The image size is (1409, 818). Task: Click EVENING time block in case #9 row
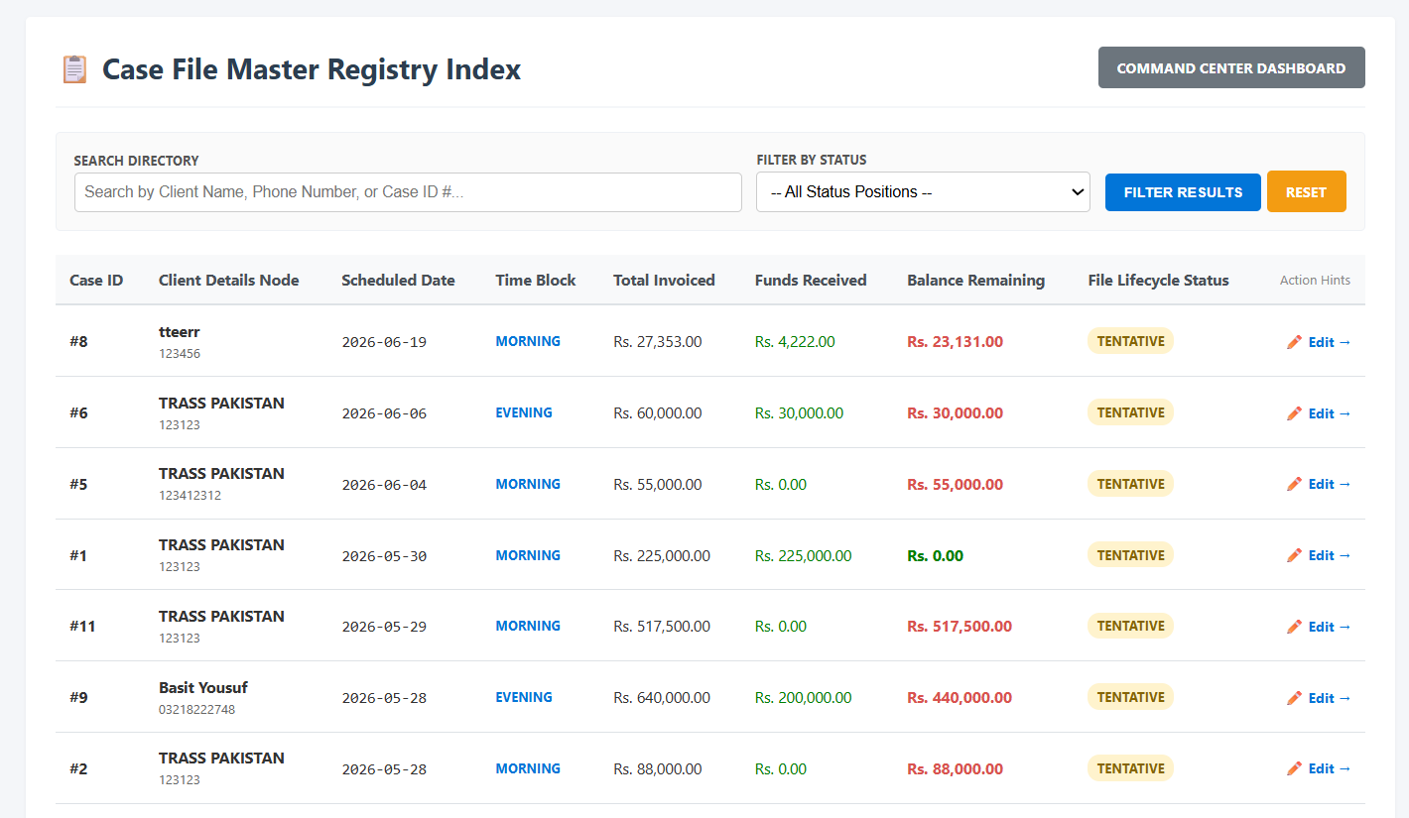[x=524, y=697]
